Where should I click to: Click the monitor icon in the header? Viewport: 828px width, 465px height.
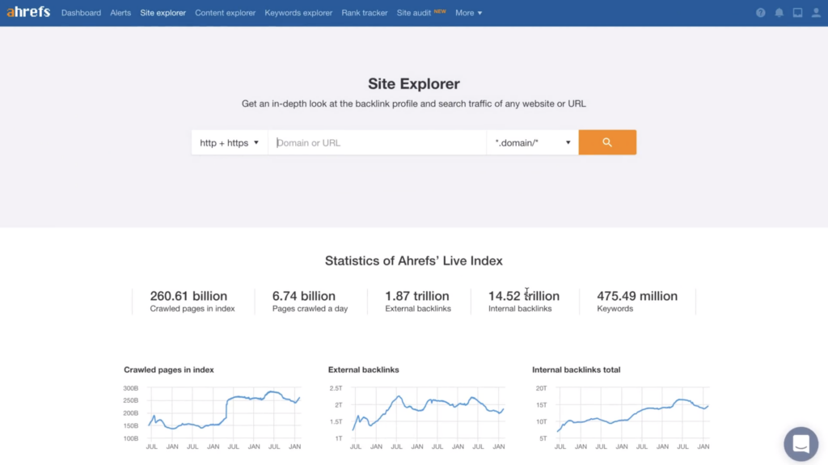pos(797,13)
